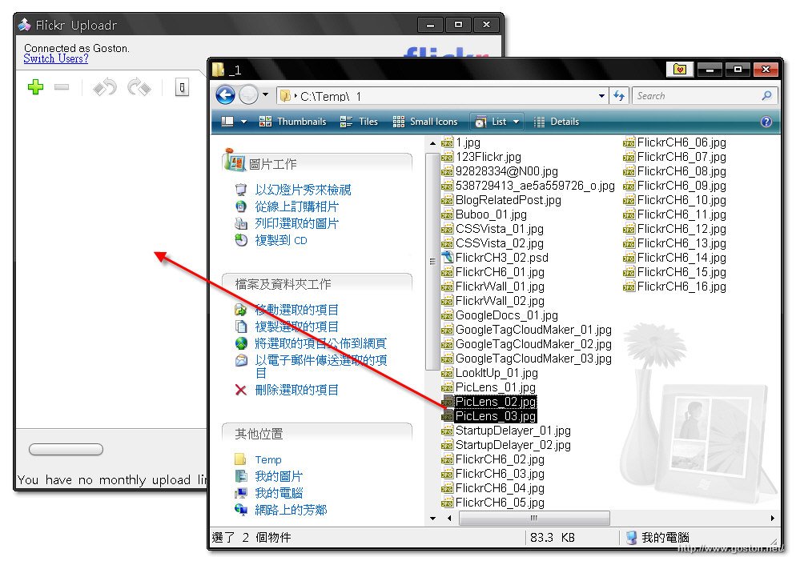Click the grey minus remove icon in Uploadr
This screenshot has width=796, height=561.
click(62, 87)
